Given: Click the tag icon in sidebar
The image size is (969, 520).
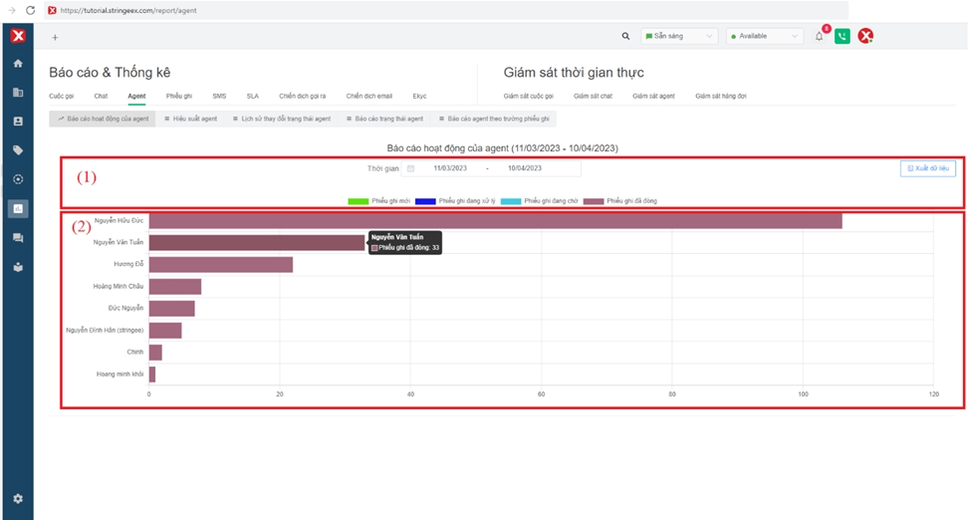Looking at the screenshot, I should (x=17, y=150).
